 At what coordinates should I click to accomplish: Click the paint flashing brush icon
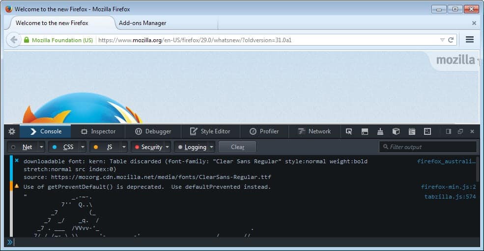tap(380, 131)
